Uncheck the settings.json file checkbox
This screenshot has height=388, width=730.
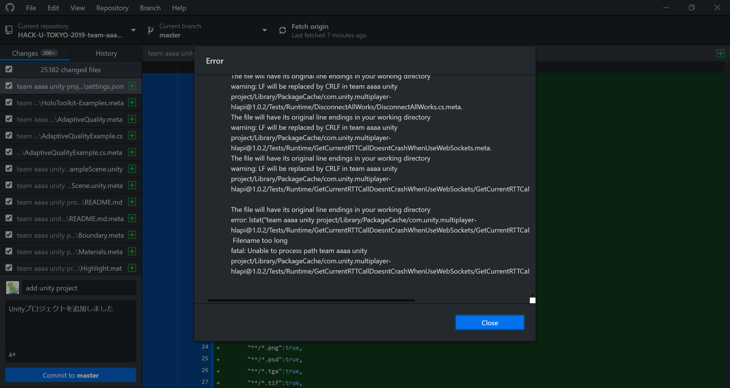[x=9, y=86]
